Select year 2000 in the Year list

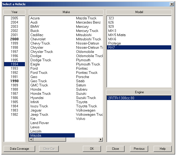pos(14,39)
